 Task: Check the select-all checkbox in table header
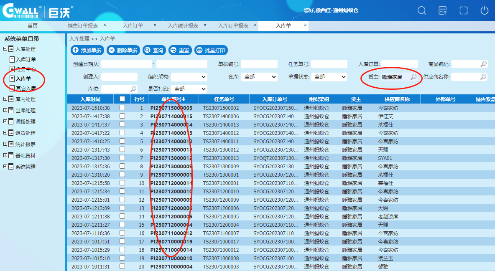tap(122, 99)
